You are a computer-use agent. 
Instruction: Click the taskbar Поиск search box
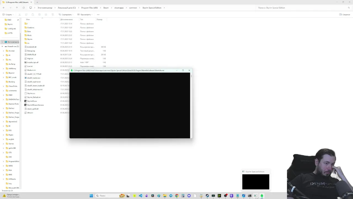pos(109,196)
